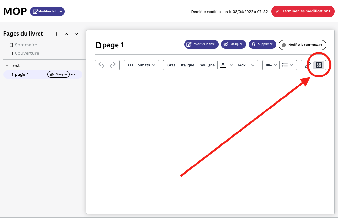Click the redo arrow icon
Screen dimensions: 338x218
(113, 65)
